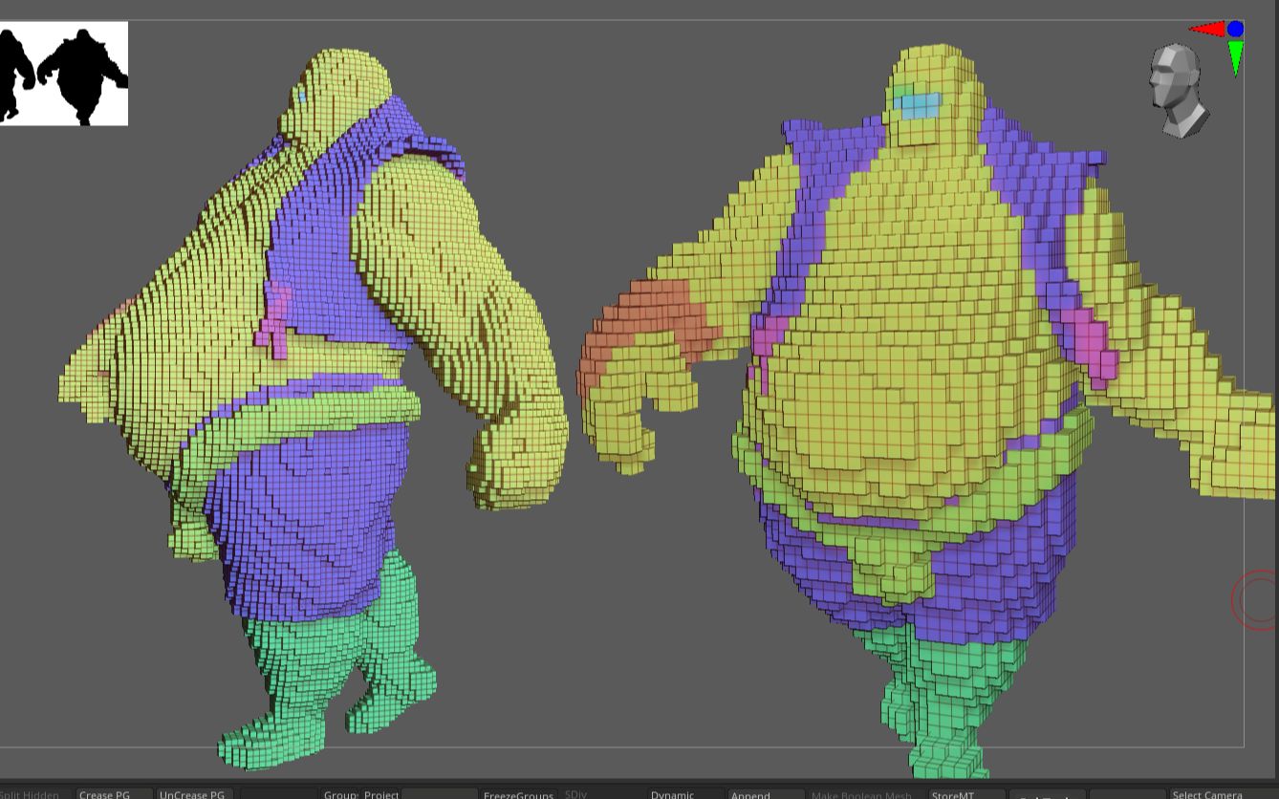Click the StoreMT button
The image size is (1279, 799).
click(967, 793)
